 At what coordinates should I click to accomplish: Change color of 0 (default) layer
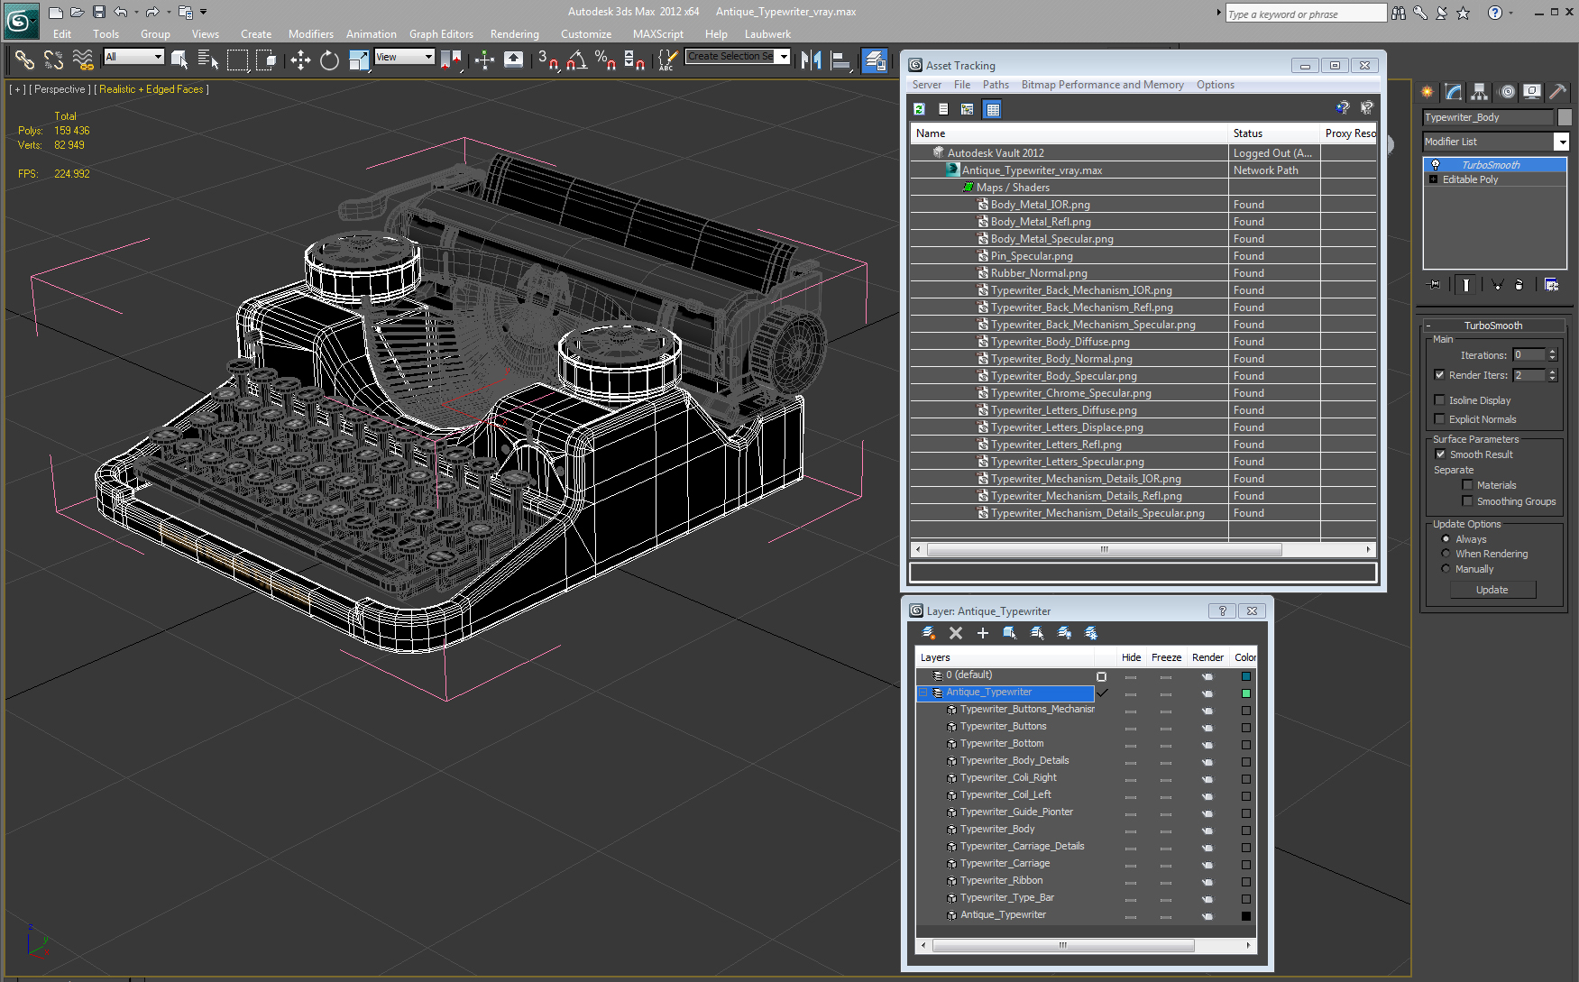(1245, 676)
